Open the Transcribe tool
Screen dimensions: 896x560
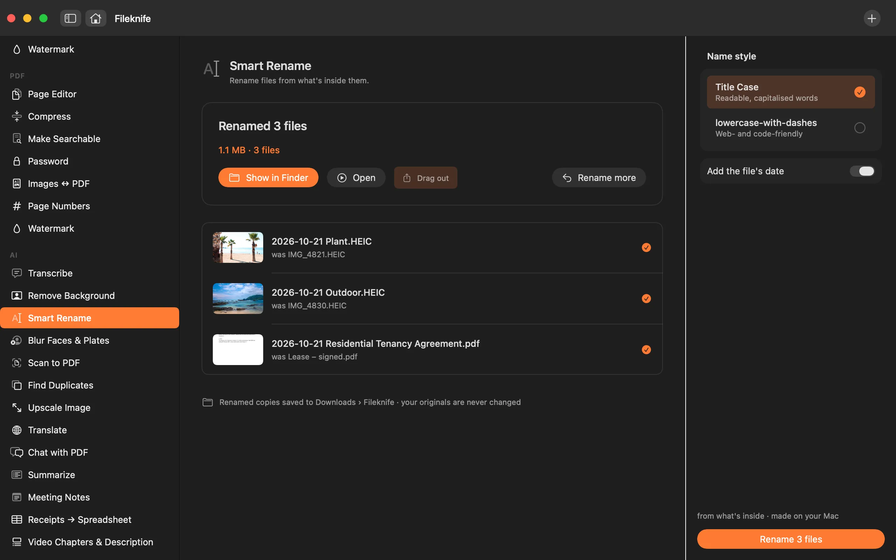point(90,273)
